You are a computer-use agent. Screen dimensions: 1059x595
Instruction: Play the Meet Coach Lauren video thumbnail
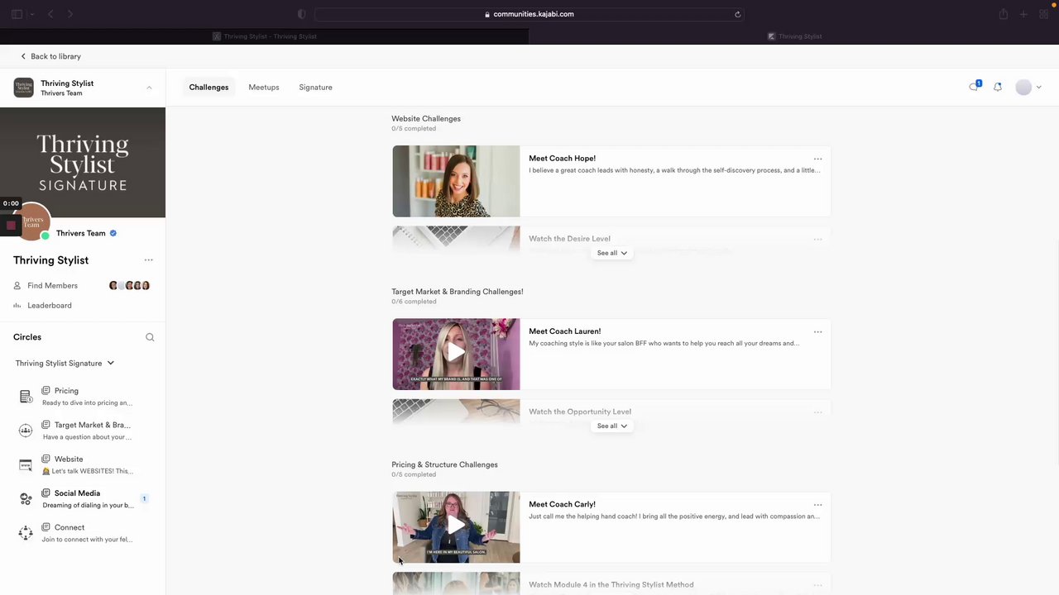click(456, 354)
